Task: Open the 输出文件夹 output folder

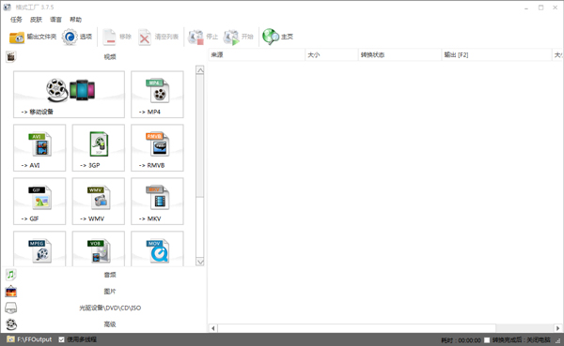Action: click(33, 37)
